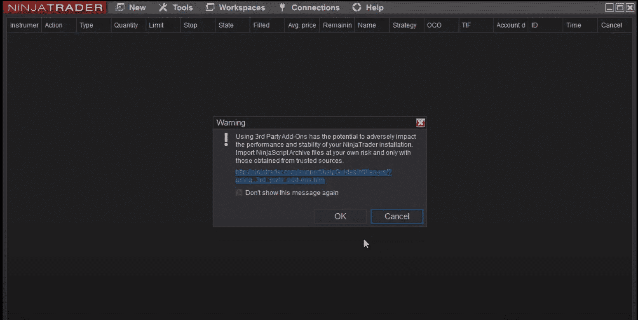
Task: Check Don't show this message again
Action: (239, 193)
